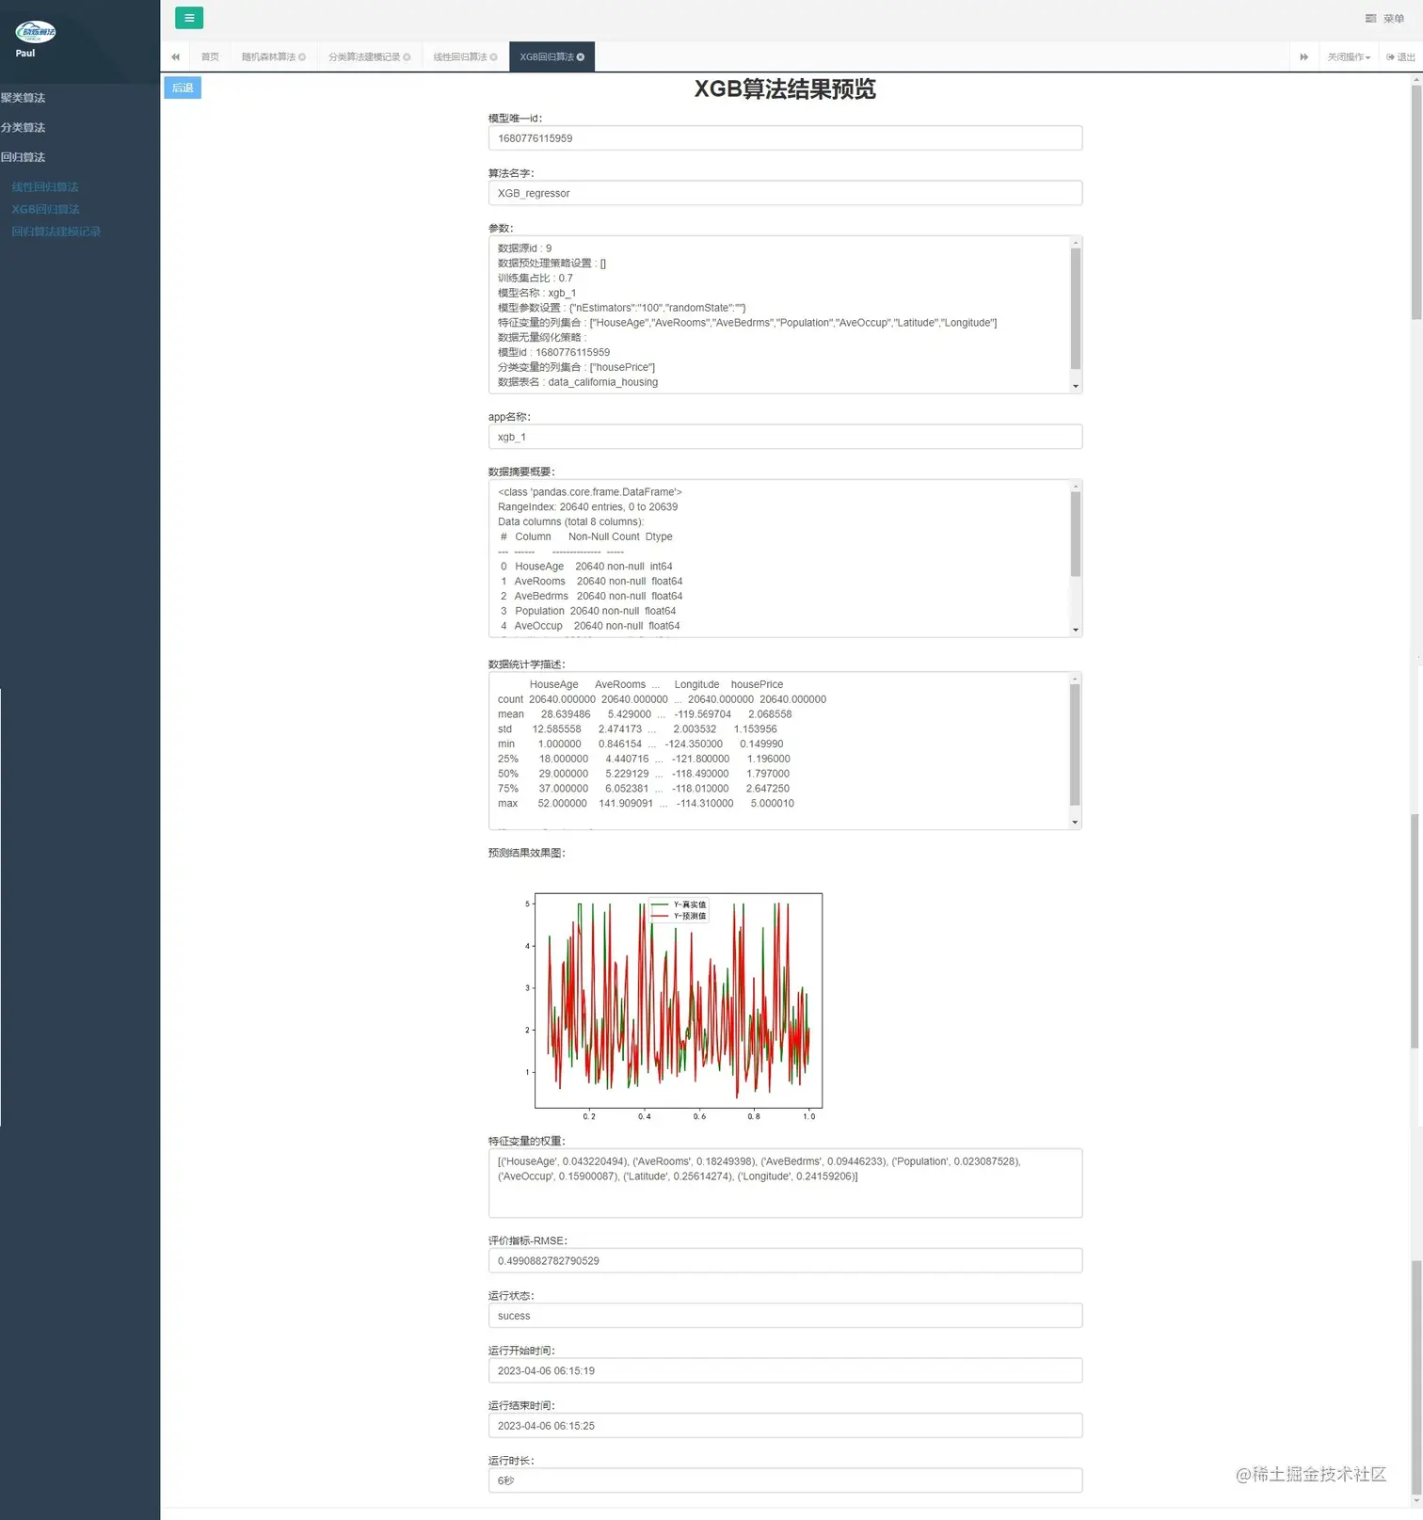Click the cloud logo above Paul

pos(36,32)
